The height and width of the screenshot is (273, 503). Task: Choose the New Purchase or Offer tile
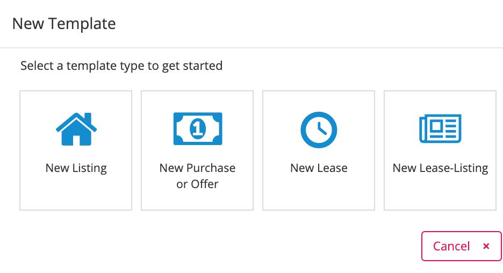point(197,150)
